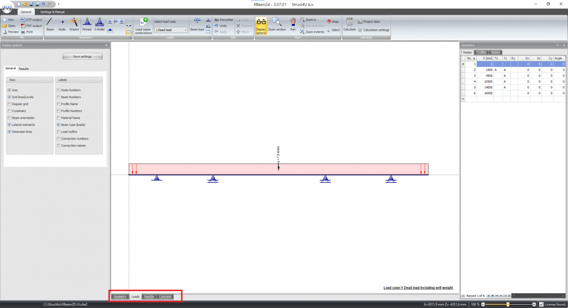The image size is (568, 308).
Task: Choose the X-Roller support tool
Action: [99, 24]
